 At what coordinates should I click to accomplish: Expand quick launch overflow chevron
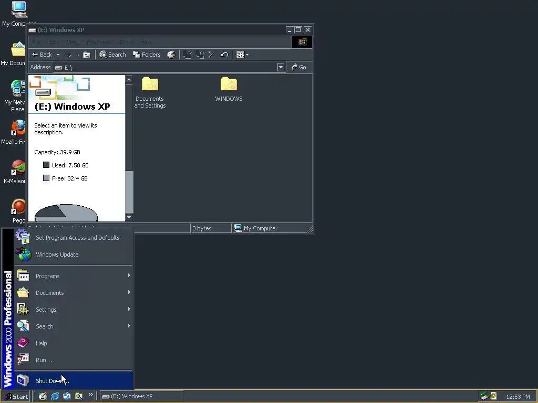pos(90,395)
